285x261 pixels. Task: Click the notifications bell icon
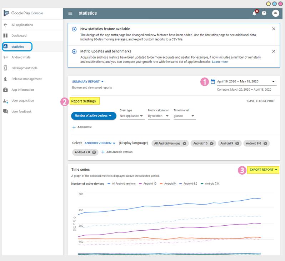255,13
